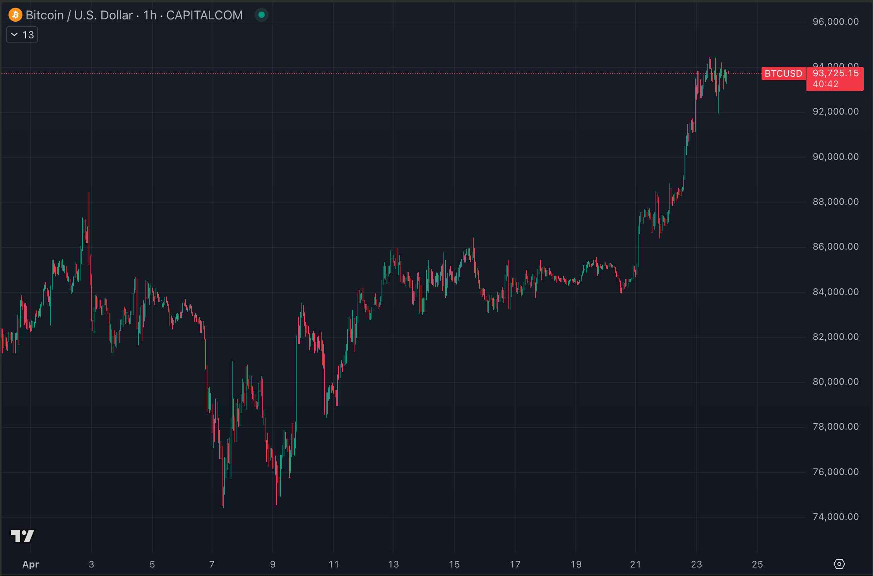Screen dimensions: 873x576
Task: Click the 1h CAPITALCOM interval text
Action: [193, 15]
